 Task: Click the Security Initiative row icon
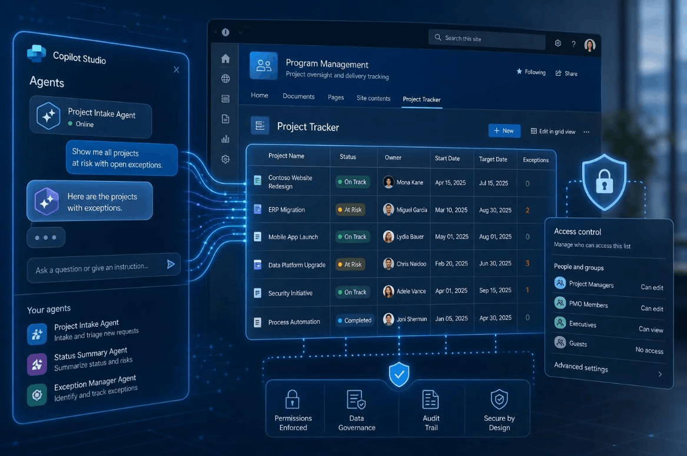pos(258,293)
